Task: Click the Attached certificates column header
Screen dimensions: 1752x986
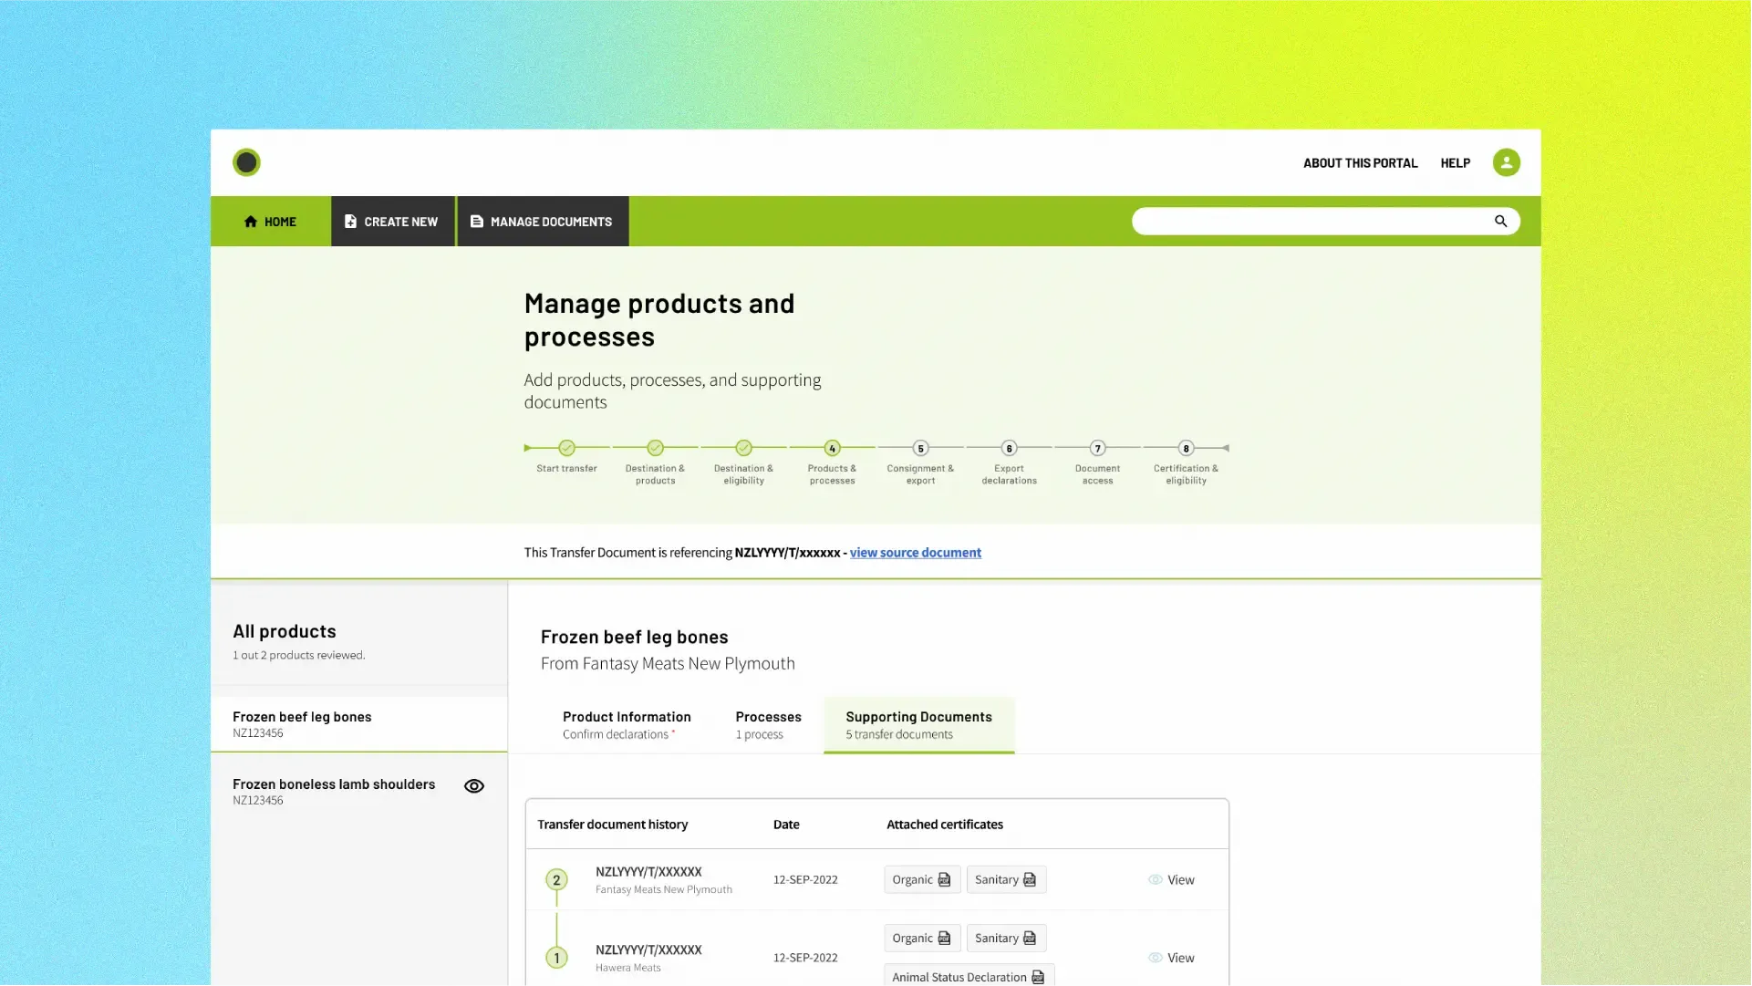Action: (x=944, y=825)
